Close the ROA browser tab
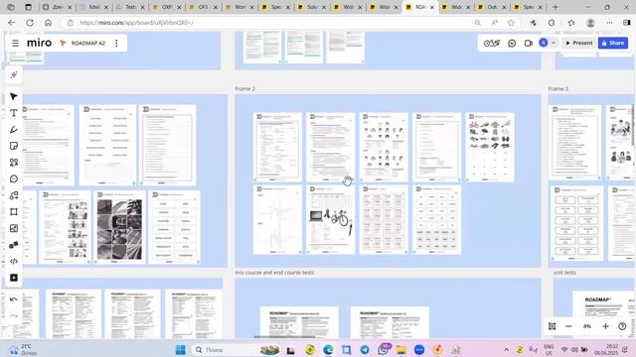Image resolution: width=636 pixels, height=357 pixels. point(432,7)
